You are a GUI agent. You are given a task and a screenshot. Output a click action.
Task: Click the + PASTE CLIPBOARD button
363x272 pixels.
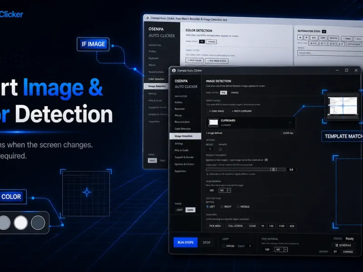[242, 111]
